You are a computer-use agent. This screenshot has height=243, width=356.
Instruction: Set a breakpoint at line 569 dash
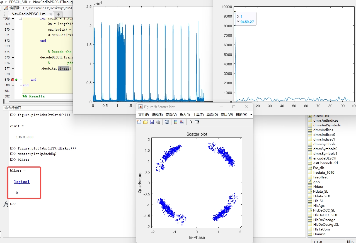[x=13, y=24]
